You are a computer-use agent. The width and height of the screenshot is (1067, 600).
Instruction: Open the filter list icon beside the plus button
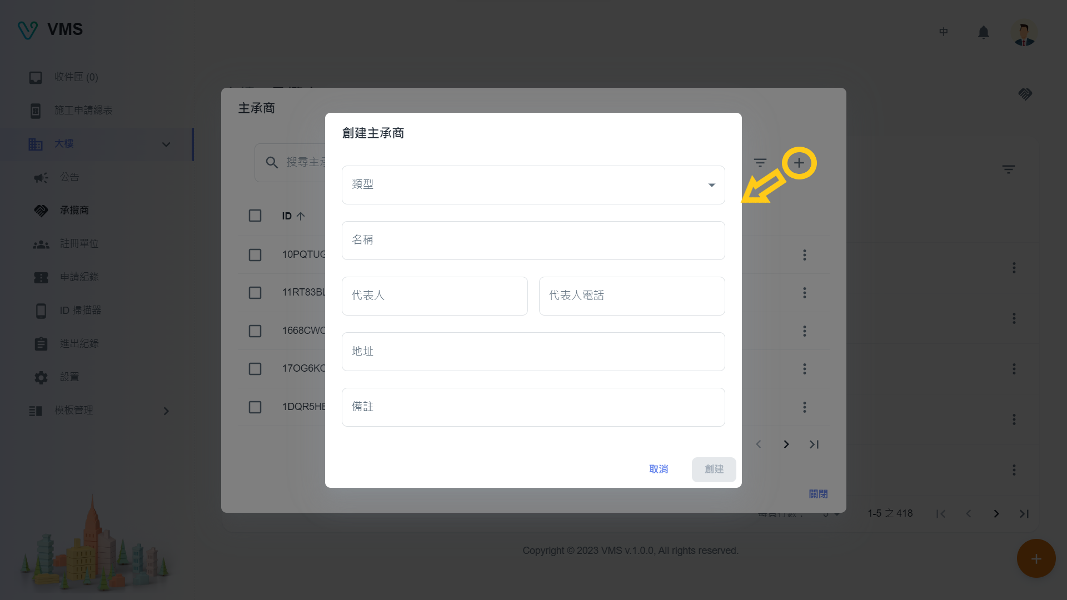click(760, 163)
